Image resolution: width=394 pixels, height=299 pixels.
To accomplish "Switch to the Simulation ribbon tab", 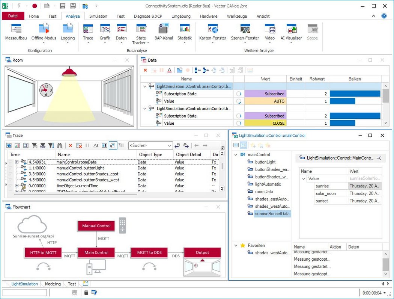I will (x=98, y=16).
